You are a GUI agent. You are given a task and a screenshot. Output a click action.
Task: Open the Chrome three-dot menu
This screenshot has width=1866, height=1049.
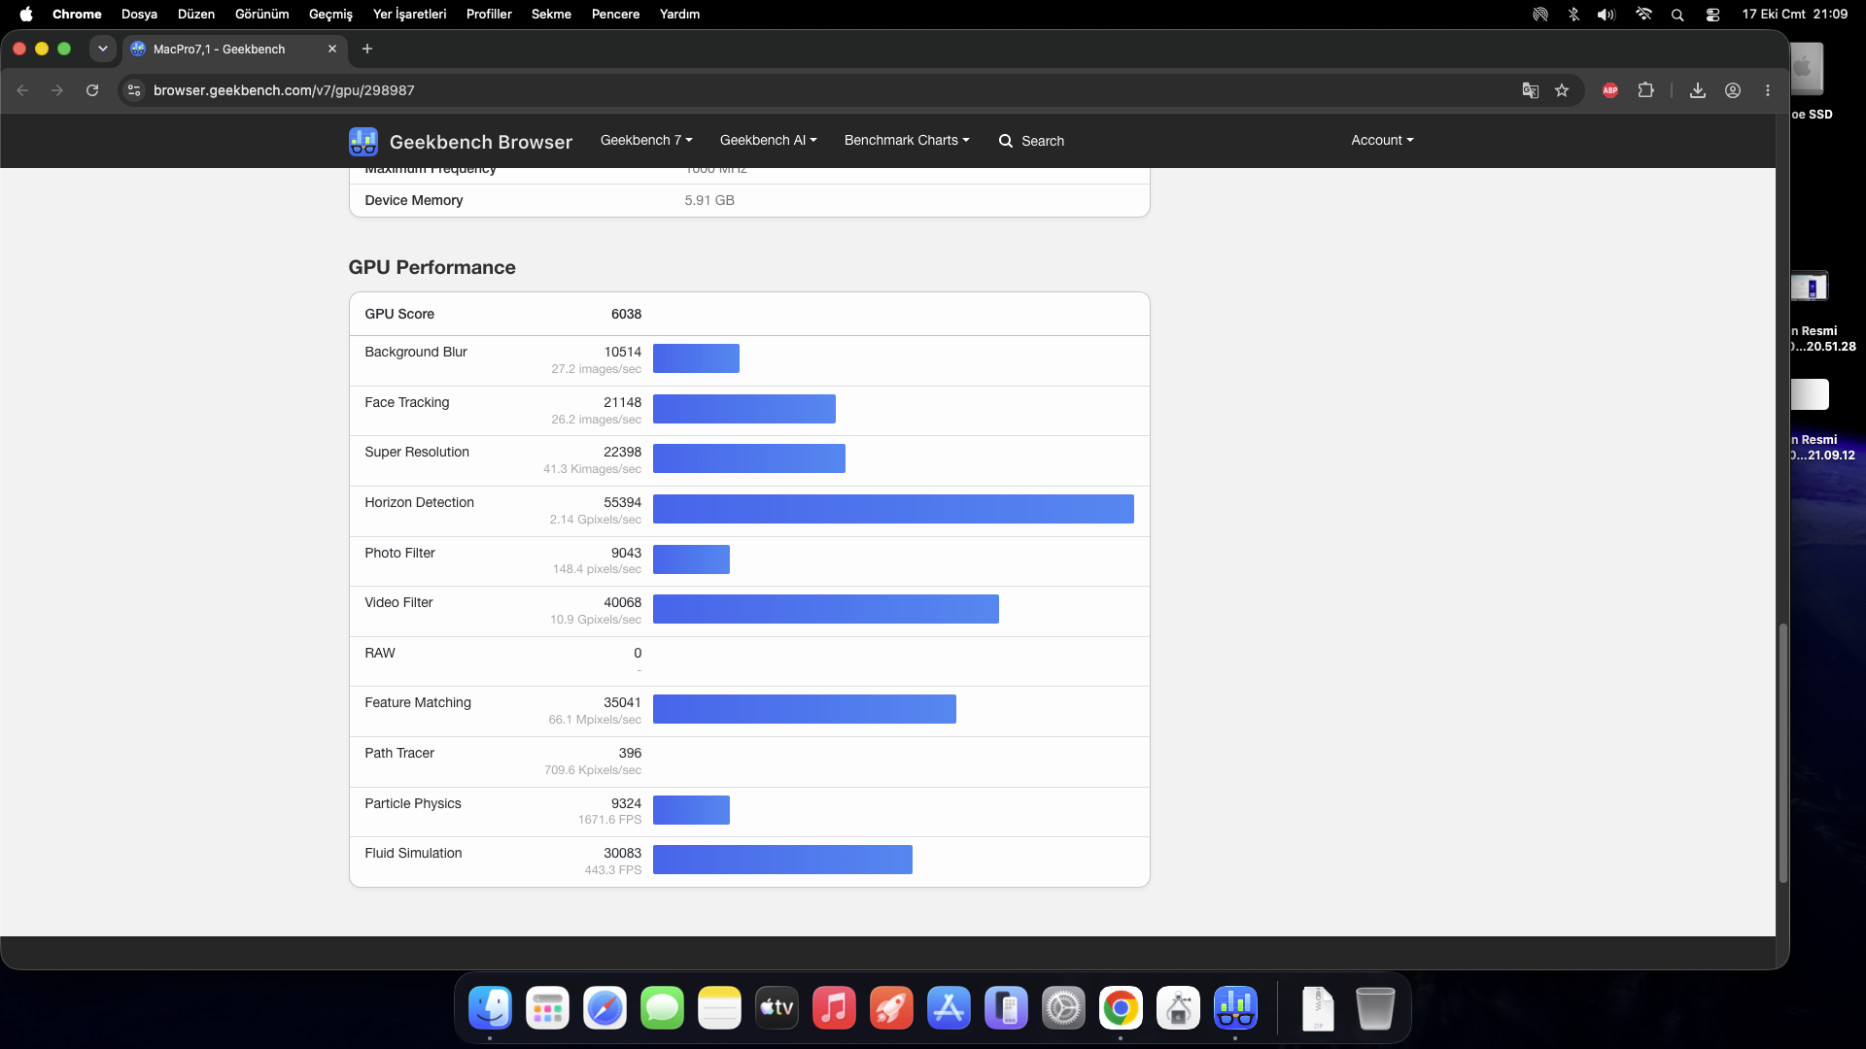point(1768,90)
